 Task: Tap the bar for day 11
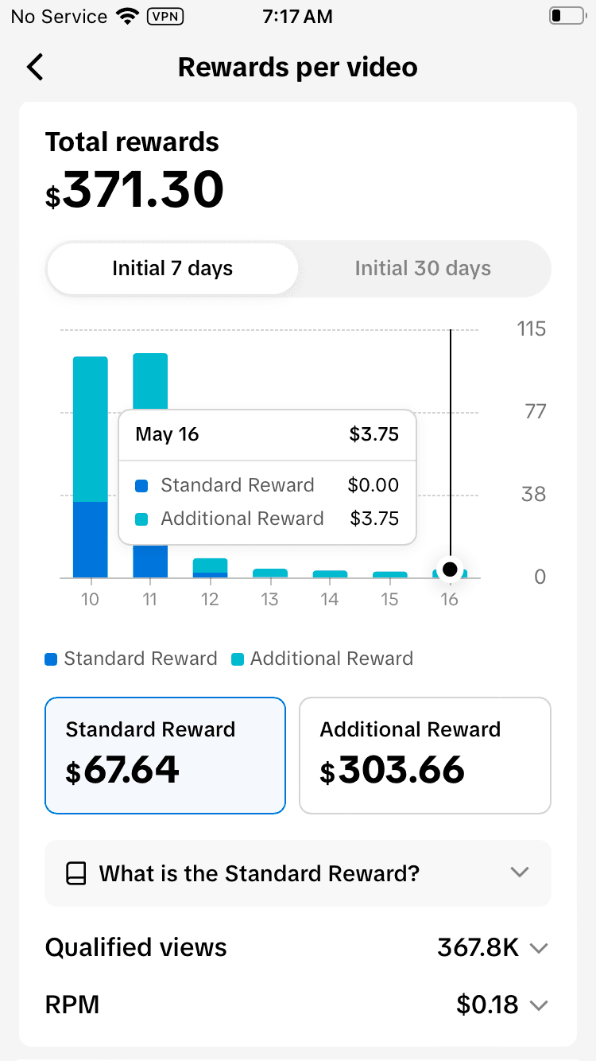[x=150, y=382]
